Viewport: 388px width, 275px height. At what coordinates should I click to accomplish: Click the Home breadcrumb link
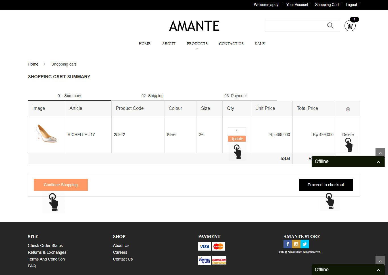[33, 64]
